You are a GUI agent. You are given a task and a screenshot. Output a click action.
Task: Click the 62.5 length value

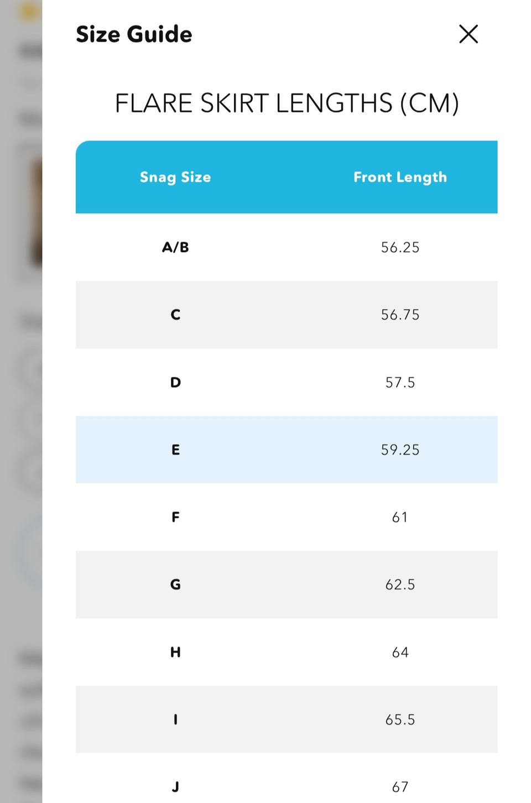click(400, 585)
